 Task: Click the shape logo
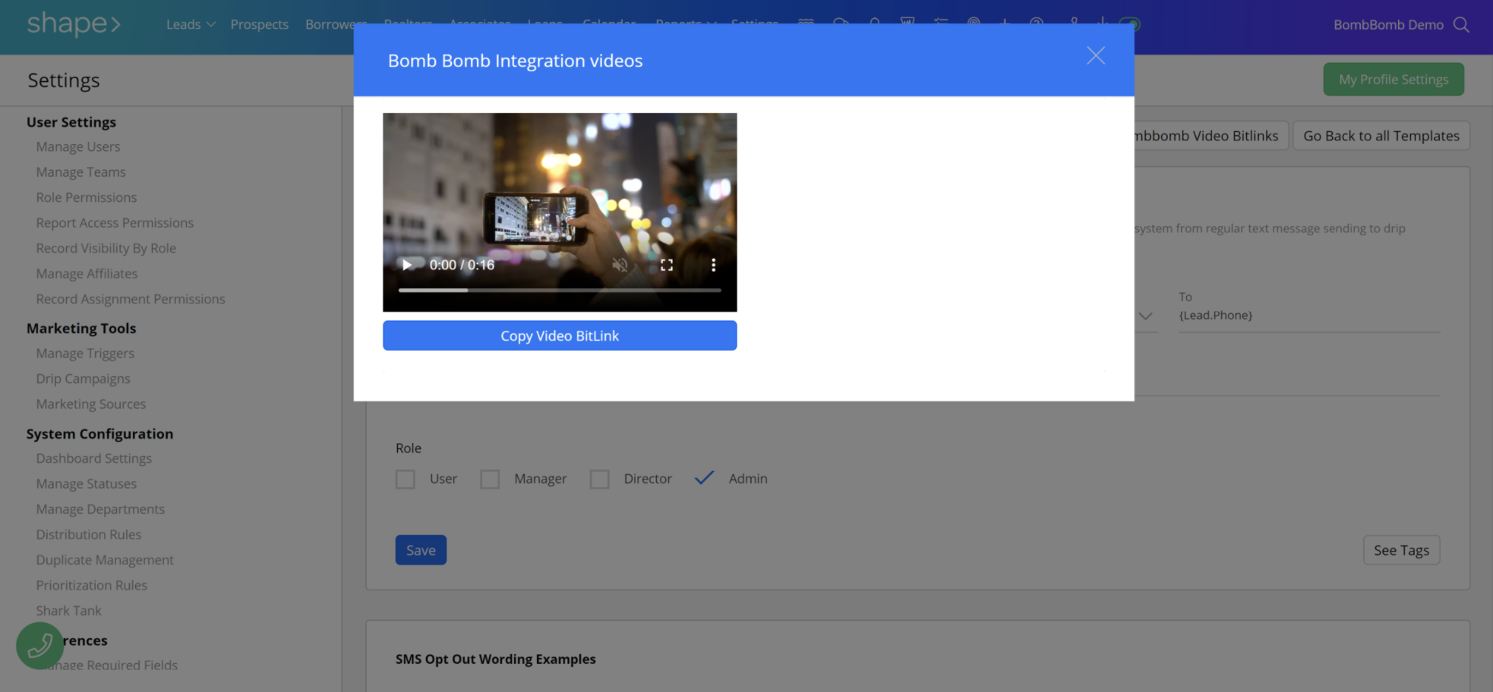tap(74, 24)
